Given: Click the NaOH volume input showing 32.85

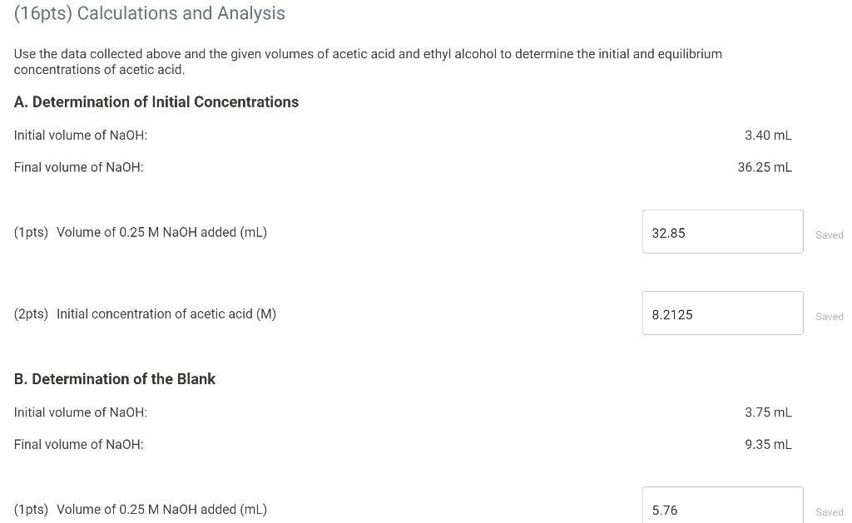Looking at the screenshot, I should coord(722,231).
